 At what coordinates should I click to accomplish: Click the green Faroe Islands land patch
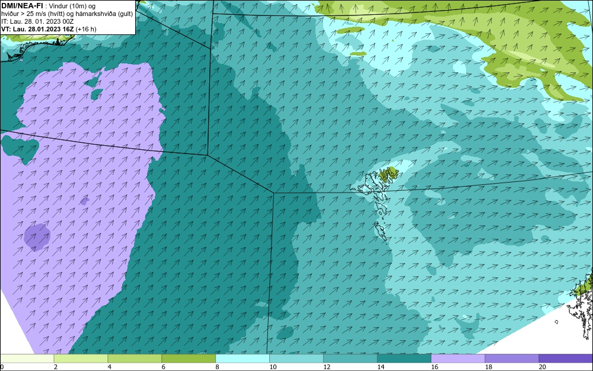(388, 174)
